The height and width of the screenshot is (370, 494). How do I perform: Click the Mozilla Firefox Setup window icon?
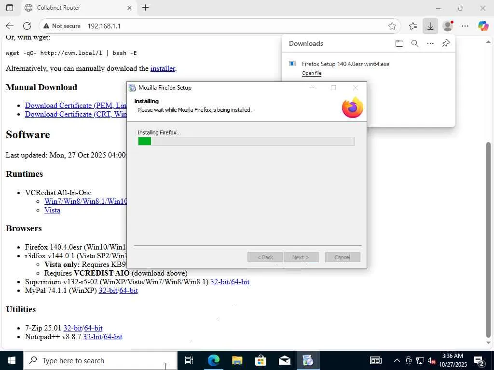point(132,88)
